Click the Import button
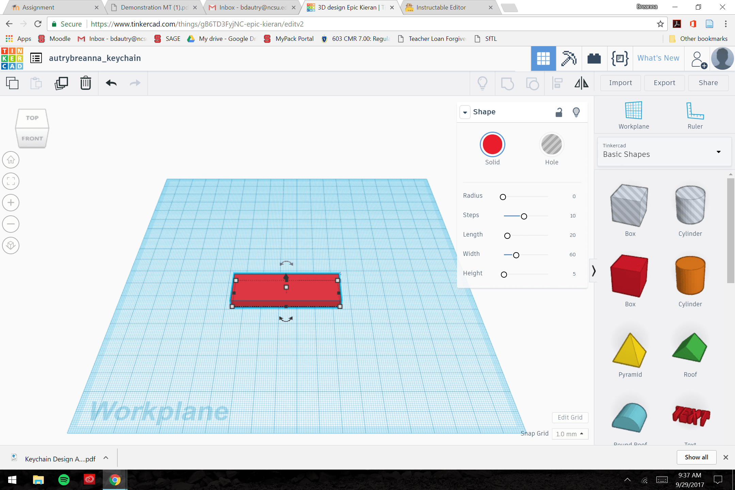The width and height of the screenshot is (735, 490). (x=620, y=83)
